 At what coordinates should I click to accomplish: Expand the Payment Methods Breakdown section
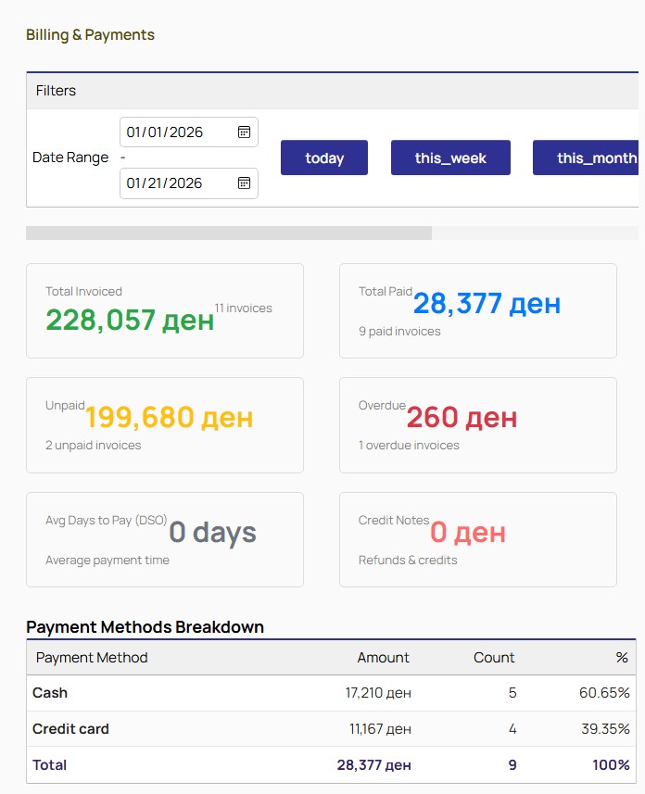(x=145, y=627)
